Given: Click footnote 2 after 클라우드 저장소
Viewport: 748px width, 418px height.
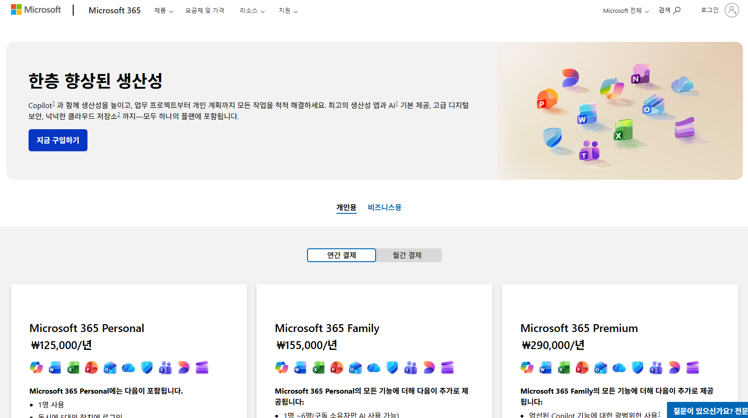Looking at the screenshot, I should coord(119,115).
